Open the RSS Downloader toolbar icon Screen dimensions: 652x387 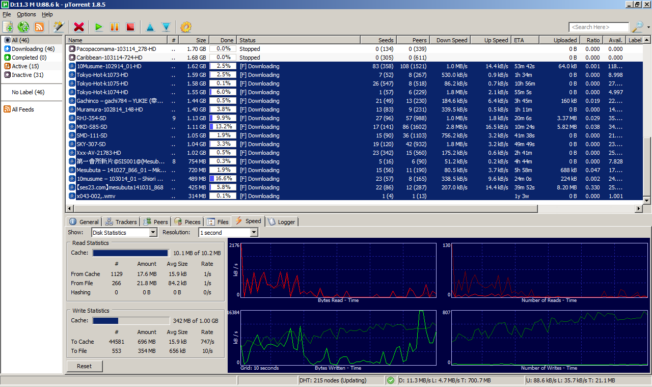39,27
